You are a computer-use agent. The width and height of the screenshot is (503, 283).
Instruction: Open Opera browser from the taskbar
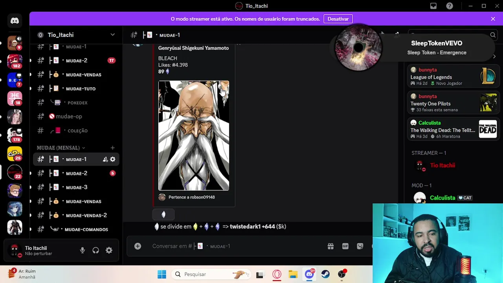tap(277, 274)
